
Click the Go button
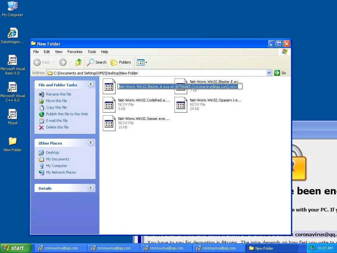point(280,73)
